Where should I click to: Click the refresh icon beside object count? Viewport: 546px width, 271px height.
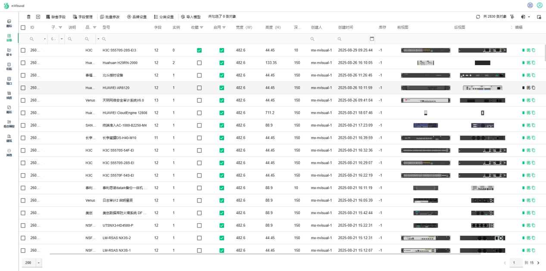(x=478, y=17)
